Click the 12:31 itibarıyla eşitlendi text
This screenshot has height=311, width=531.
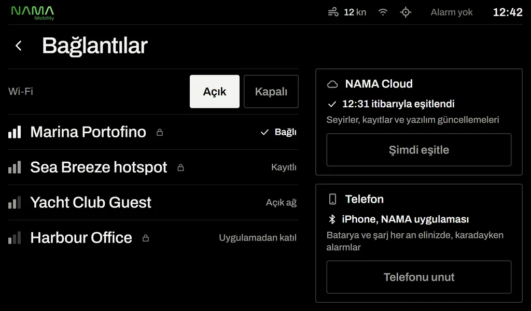(x=398, y=104)
